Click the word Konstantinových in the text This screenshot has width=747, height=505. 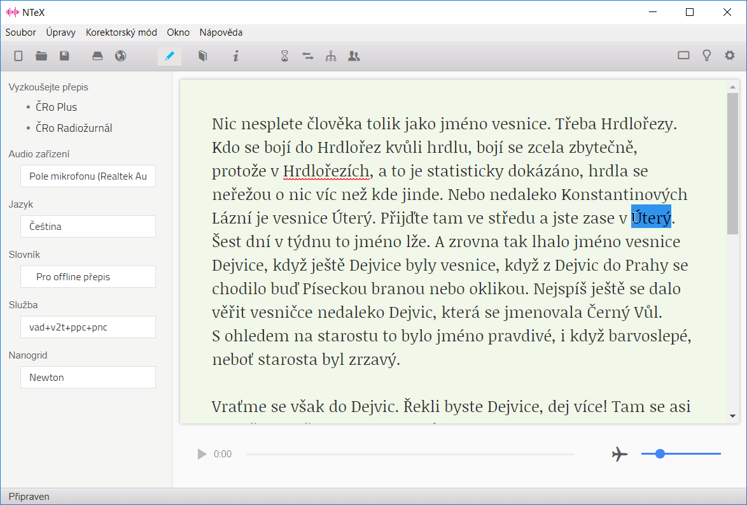(x=624, y=195)
